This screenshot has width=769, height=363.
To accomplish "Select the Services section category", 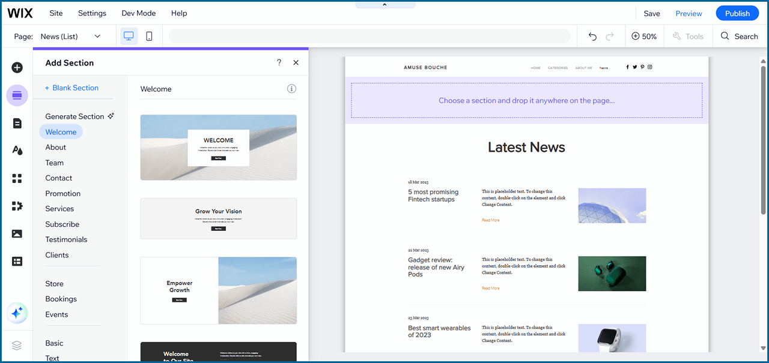I will pos(59,209).
